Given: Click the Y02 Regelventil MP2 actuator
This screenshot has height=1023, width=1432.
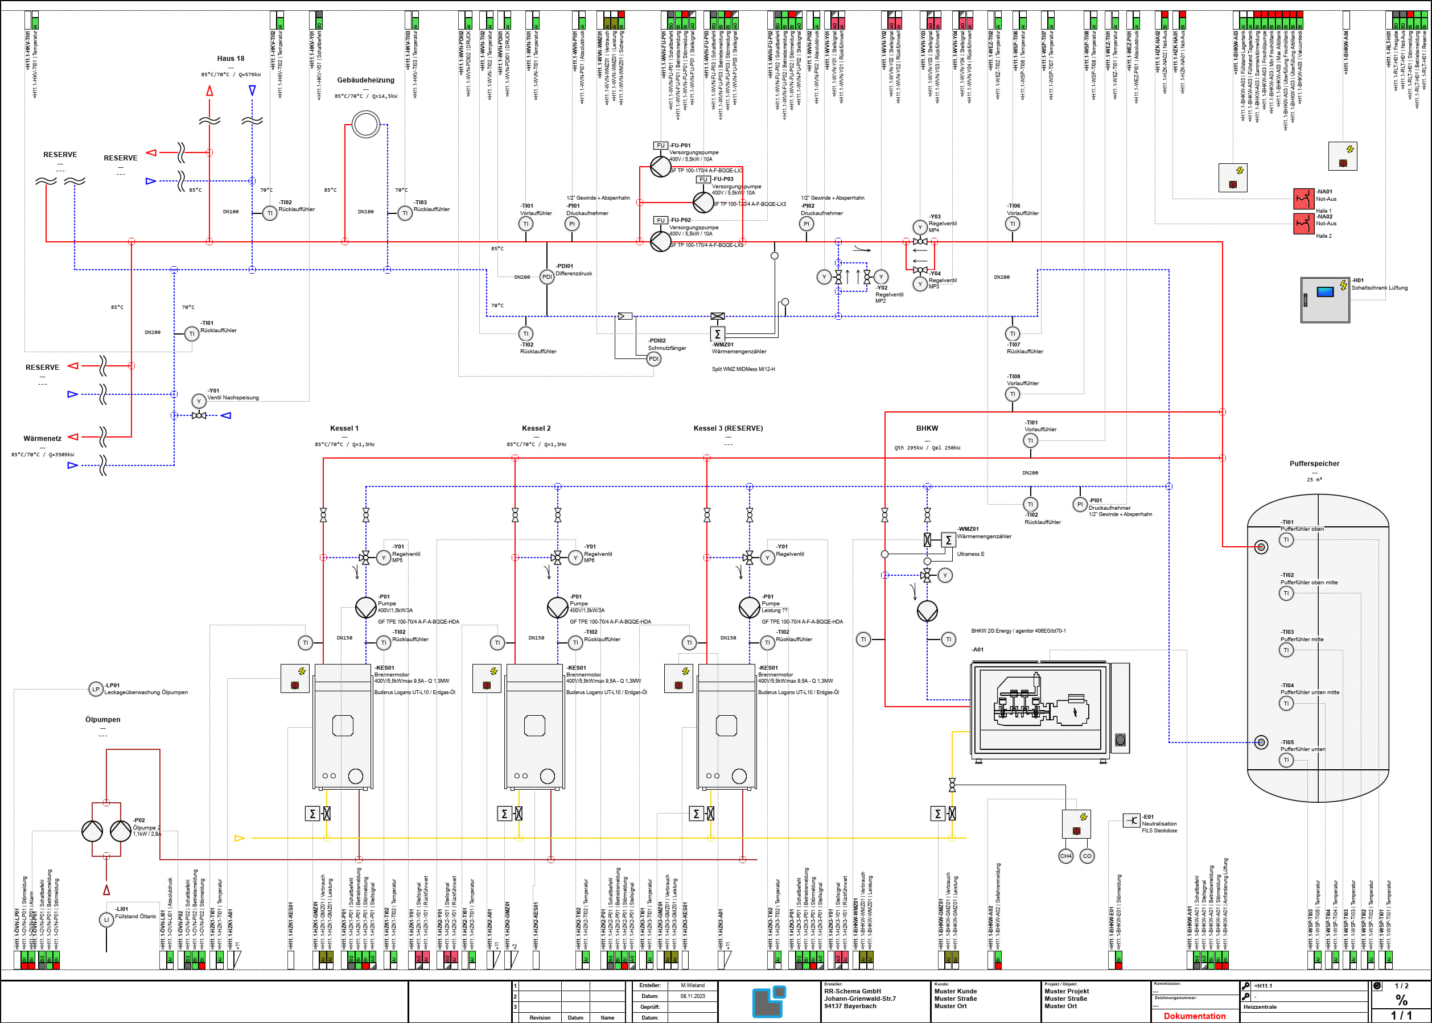Looking at the screenshot, I should point(882,277).
